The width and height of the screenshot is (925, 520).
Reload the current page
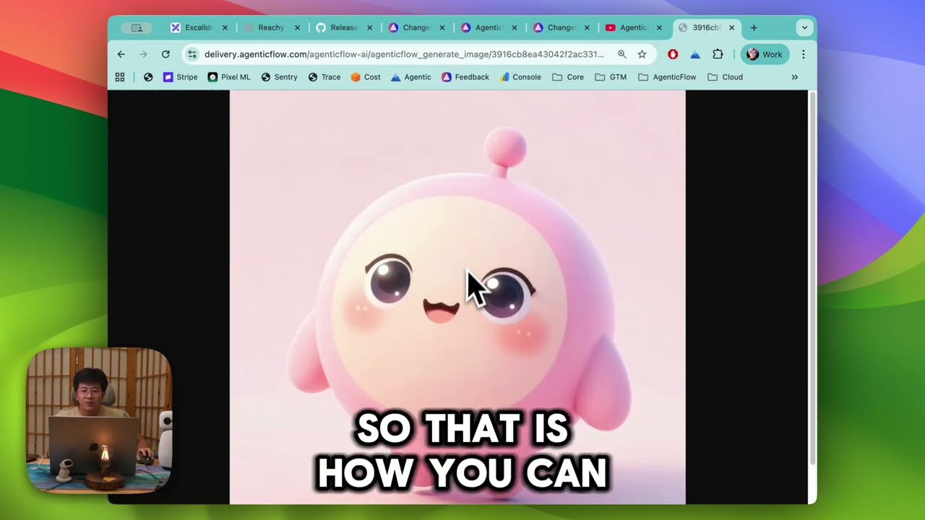point(165,54)
